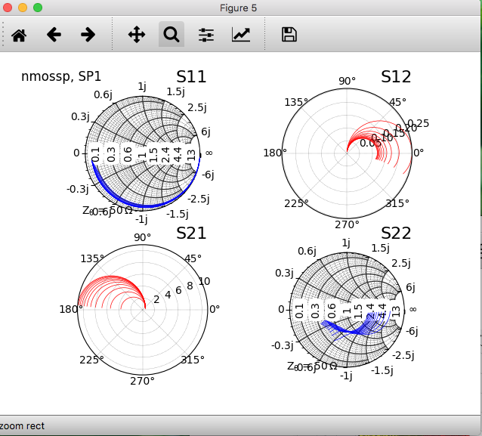Click the S11 plot title

click(191, 76)
